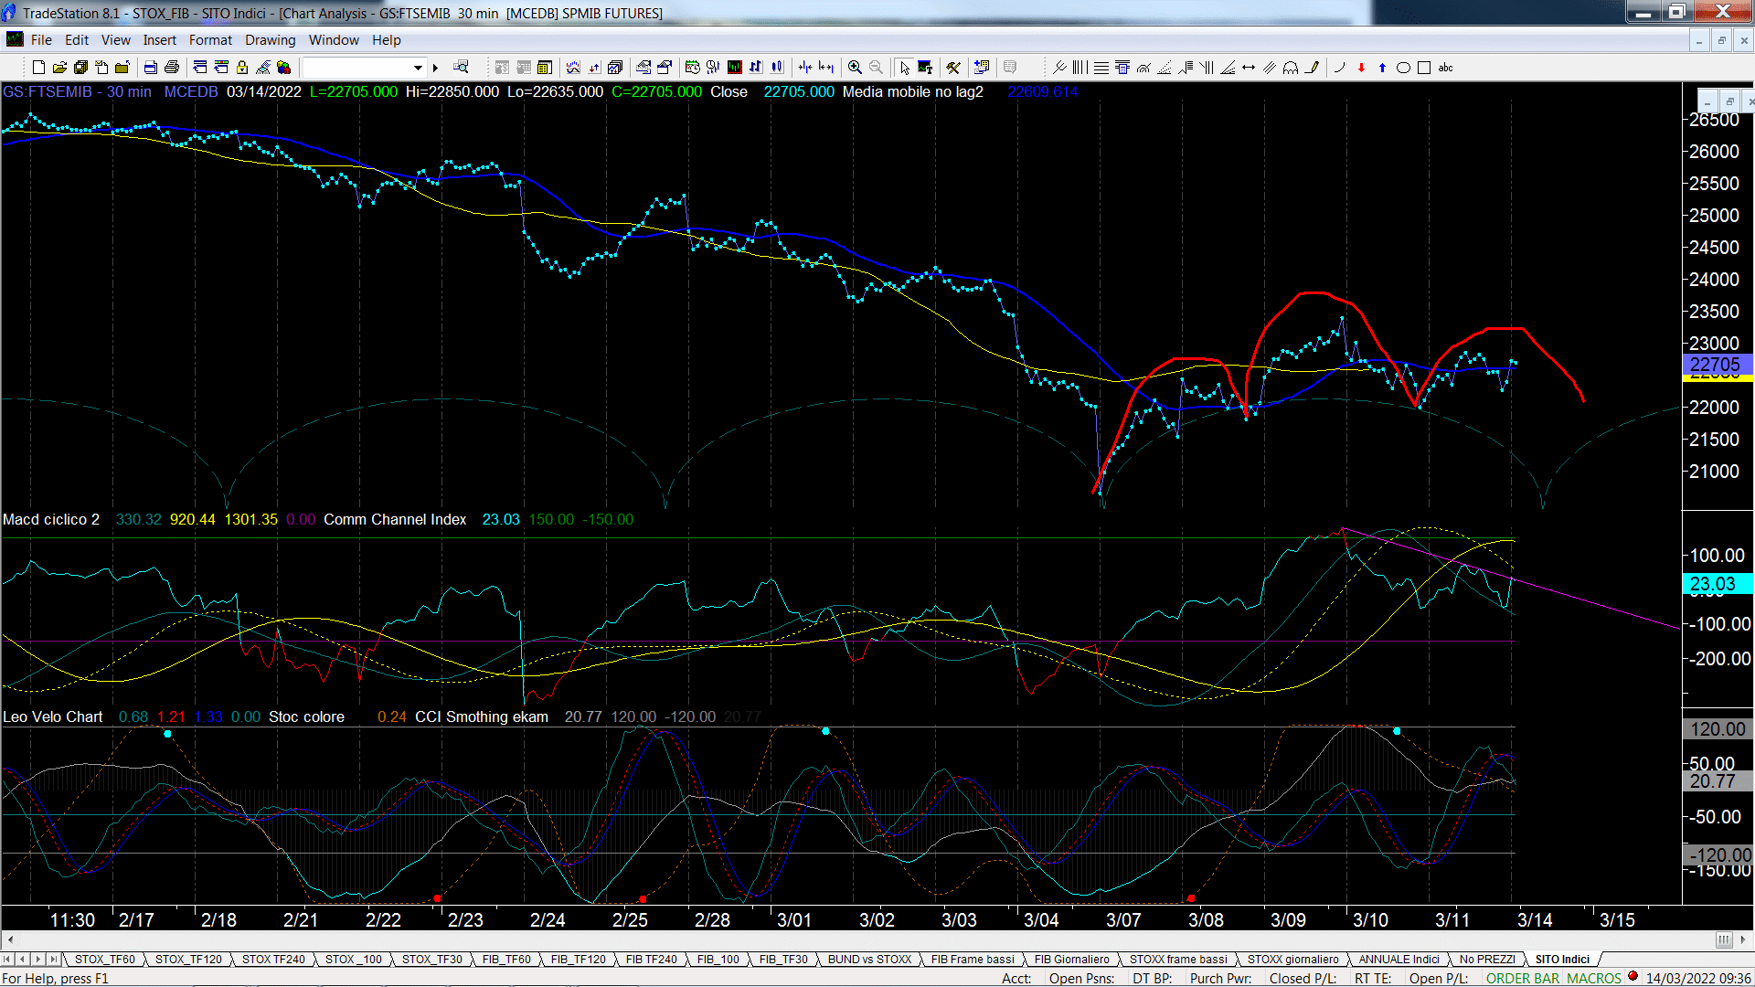Open the File menu
The image size is (1755, 987).
(41, 40)
